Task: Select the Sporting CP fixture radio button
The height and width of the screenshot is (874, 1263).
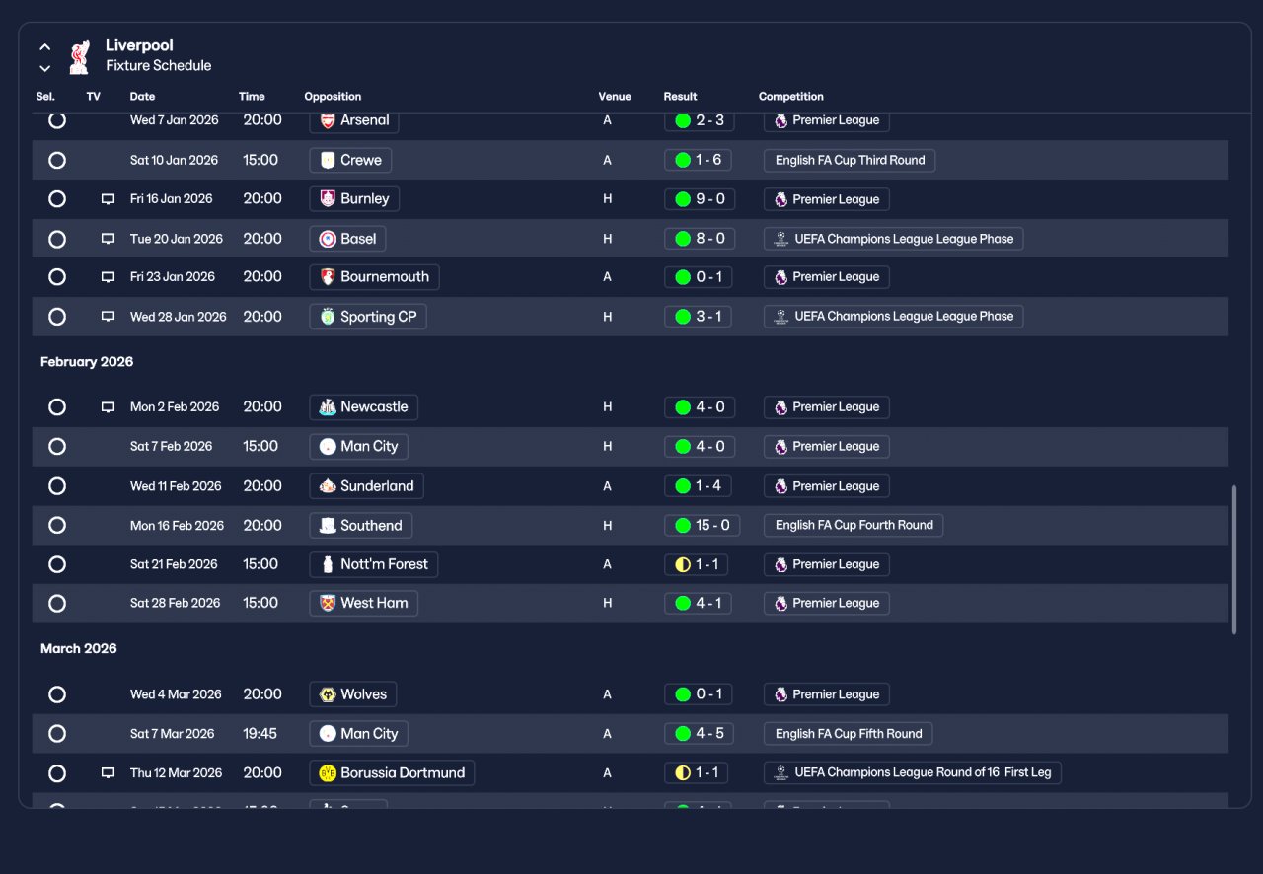Action: click(57, 317)
